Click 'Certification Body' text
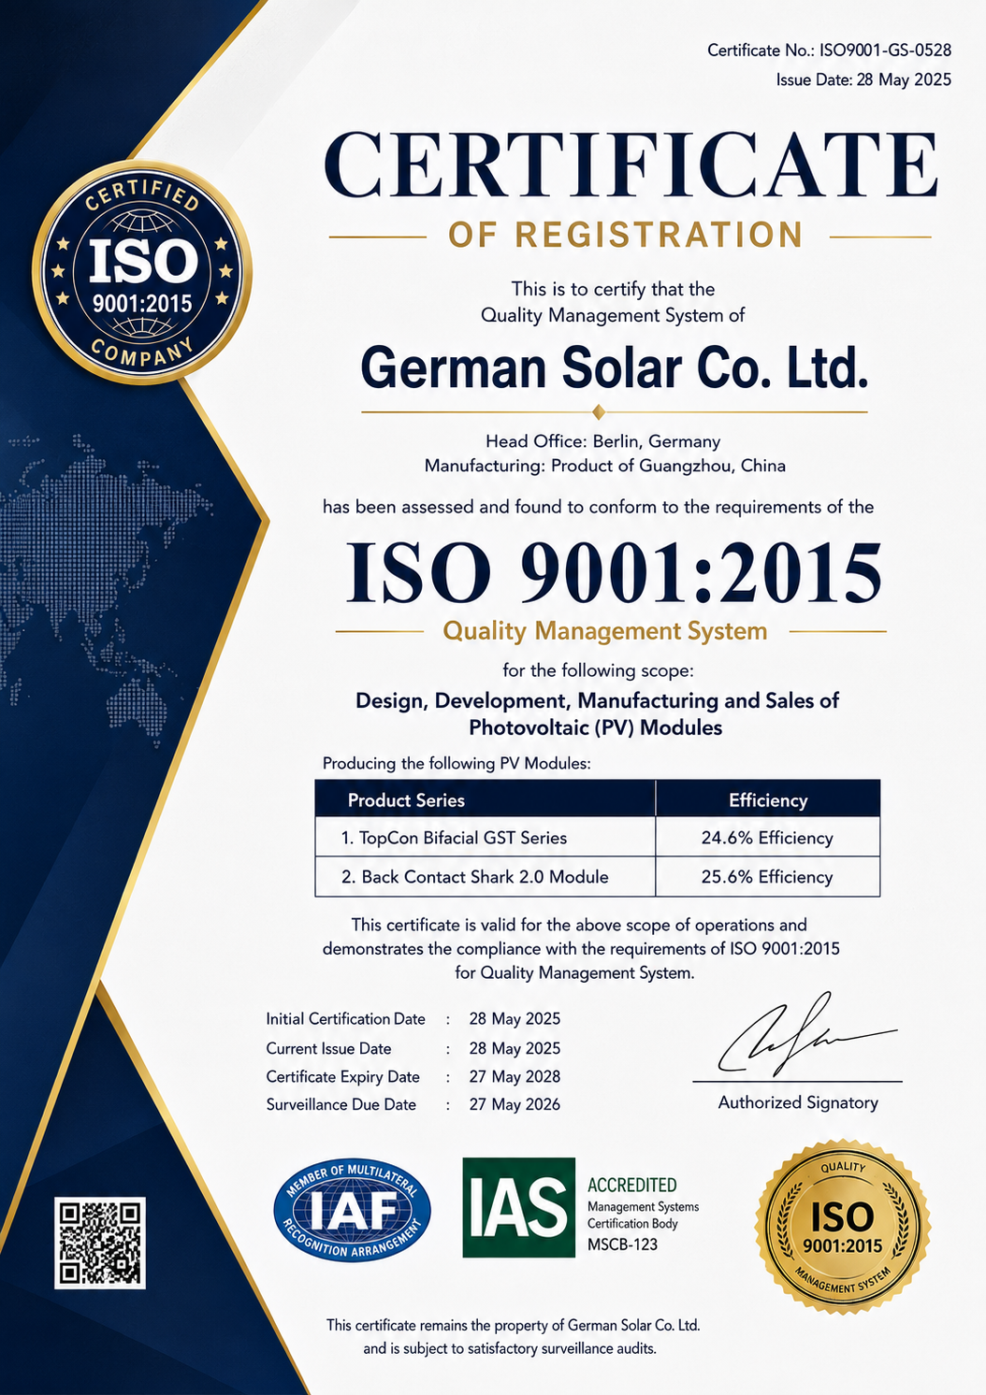Viewport: 986px width, 1395px height. (x=632, y=1224)
